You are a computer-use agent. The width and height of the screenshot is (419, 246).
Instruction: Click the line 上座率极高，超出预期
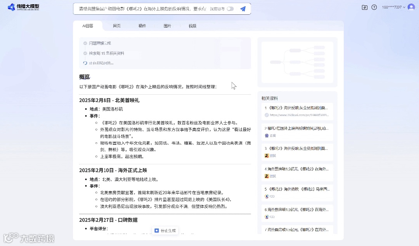[x=122, y=156]
